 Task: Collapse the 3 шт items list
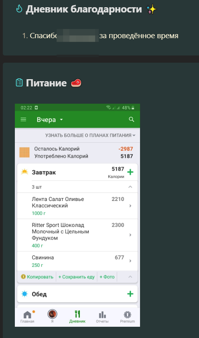(x=77, y=187)
